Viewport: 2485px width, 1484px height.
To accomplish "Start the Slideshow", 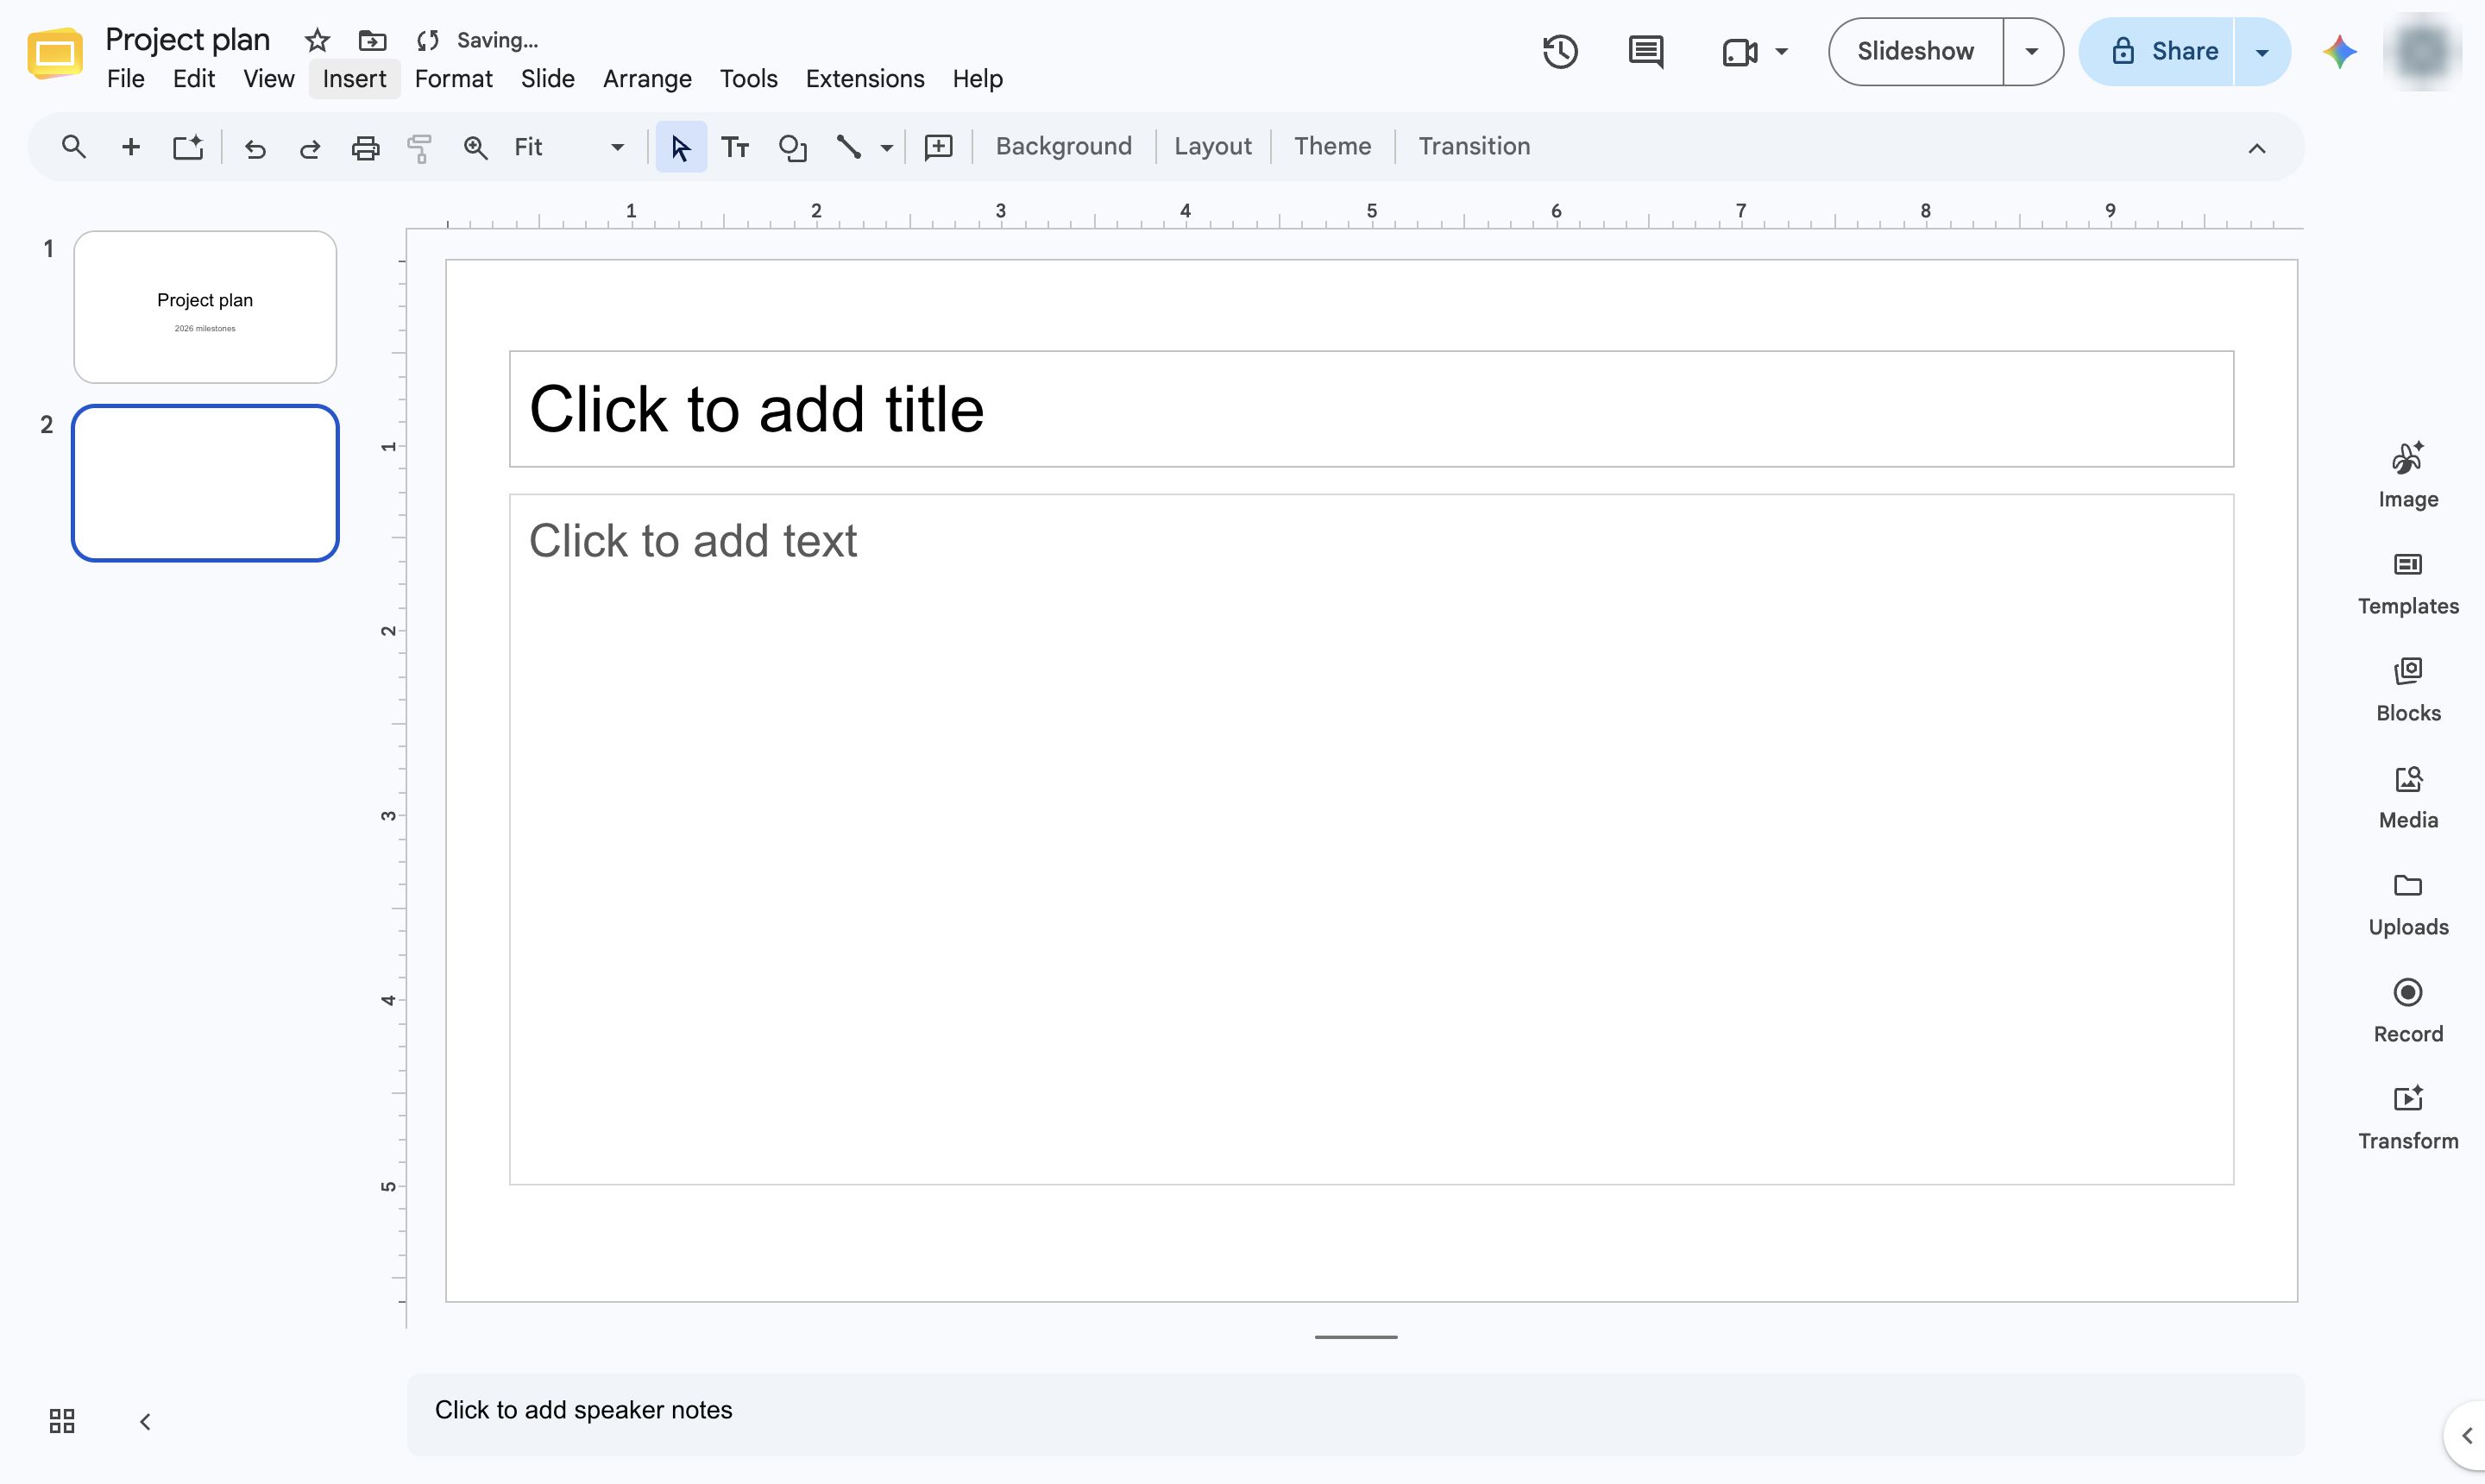I will tap(1915, 51).
